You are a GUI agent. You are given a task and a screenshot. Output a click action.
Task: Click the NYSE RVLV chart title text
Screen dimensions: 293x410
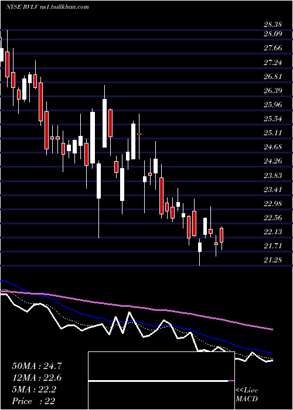coord(47,7)
